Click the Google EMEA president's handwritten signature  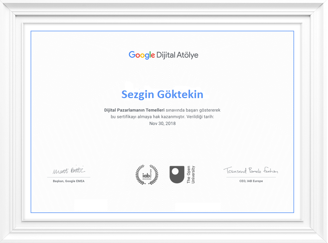point(69,171)
